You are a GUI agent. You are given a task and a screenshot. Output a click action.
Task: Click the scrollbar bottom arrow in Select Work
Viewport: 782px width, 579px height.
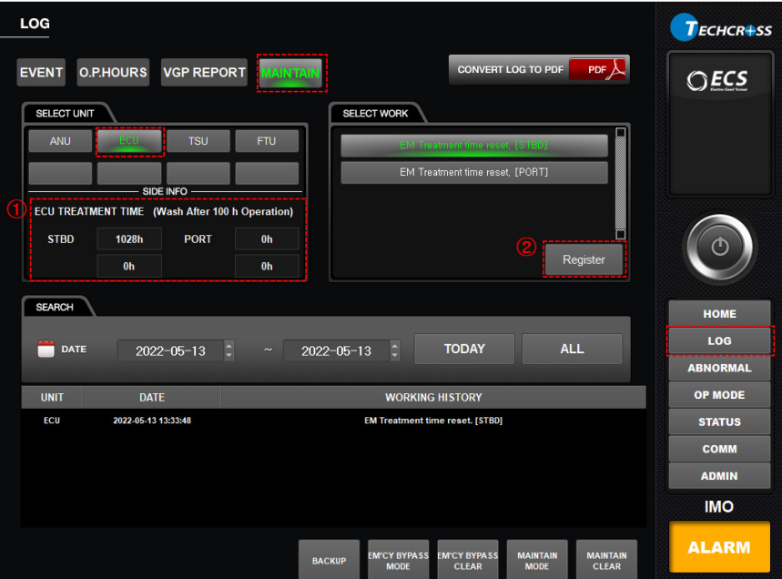click(621, 234)
